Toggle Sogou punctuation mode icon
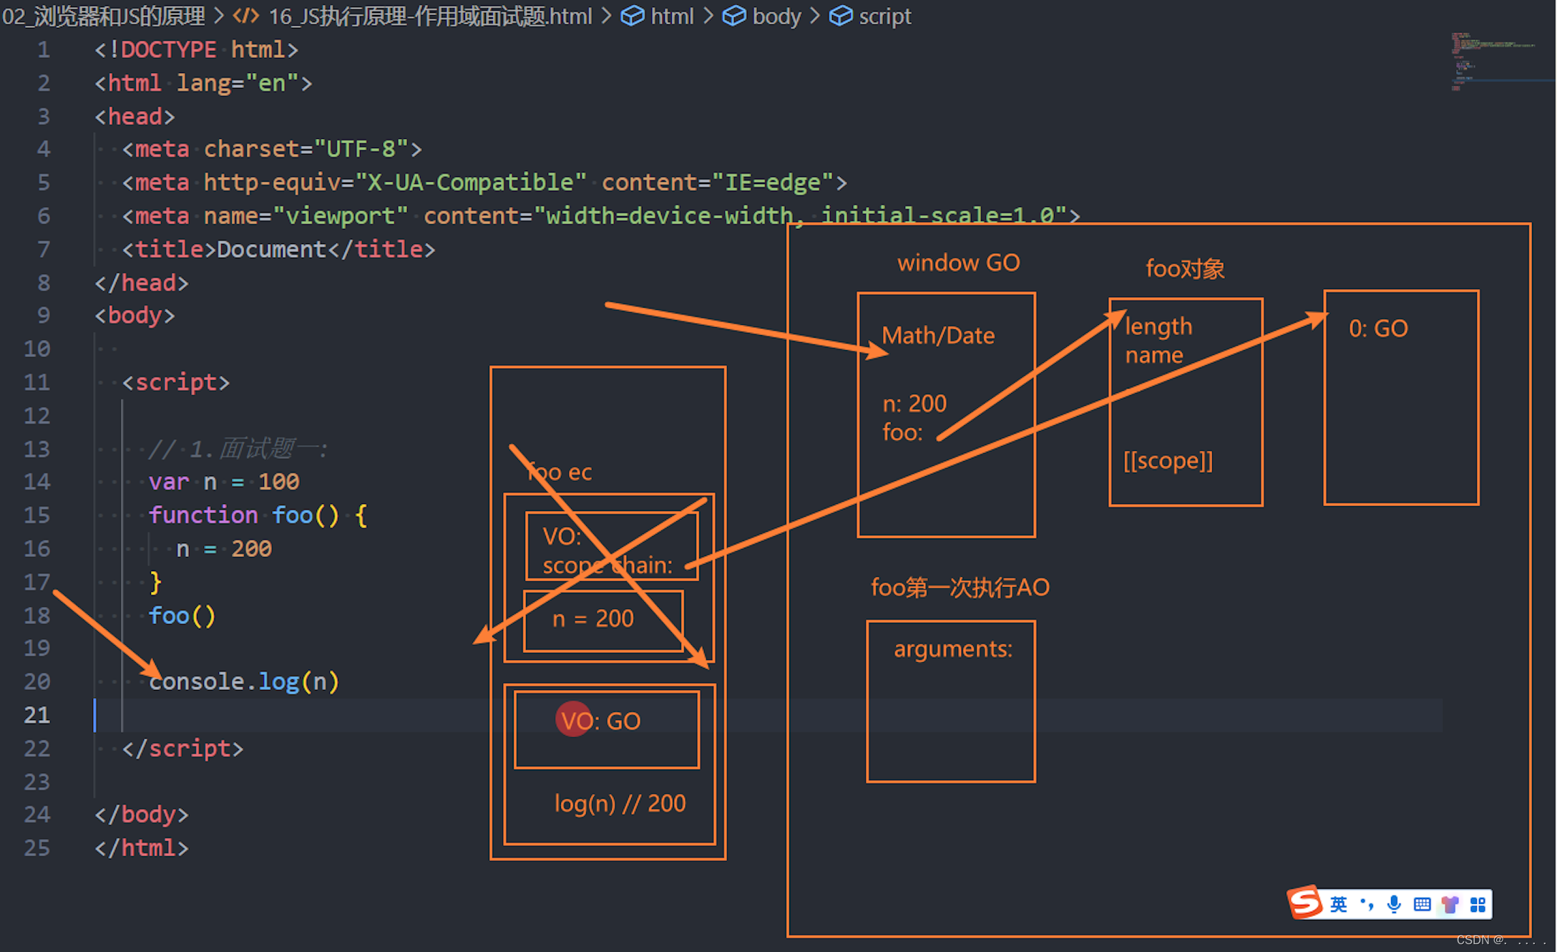 coord(1367,905)
